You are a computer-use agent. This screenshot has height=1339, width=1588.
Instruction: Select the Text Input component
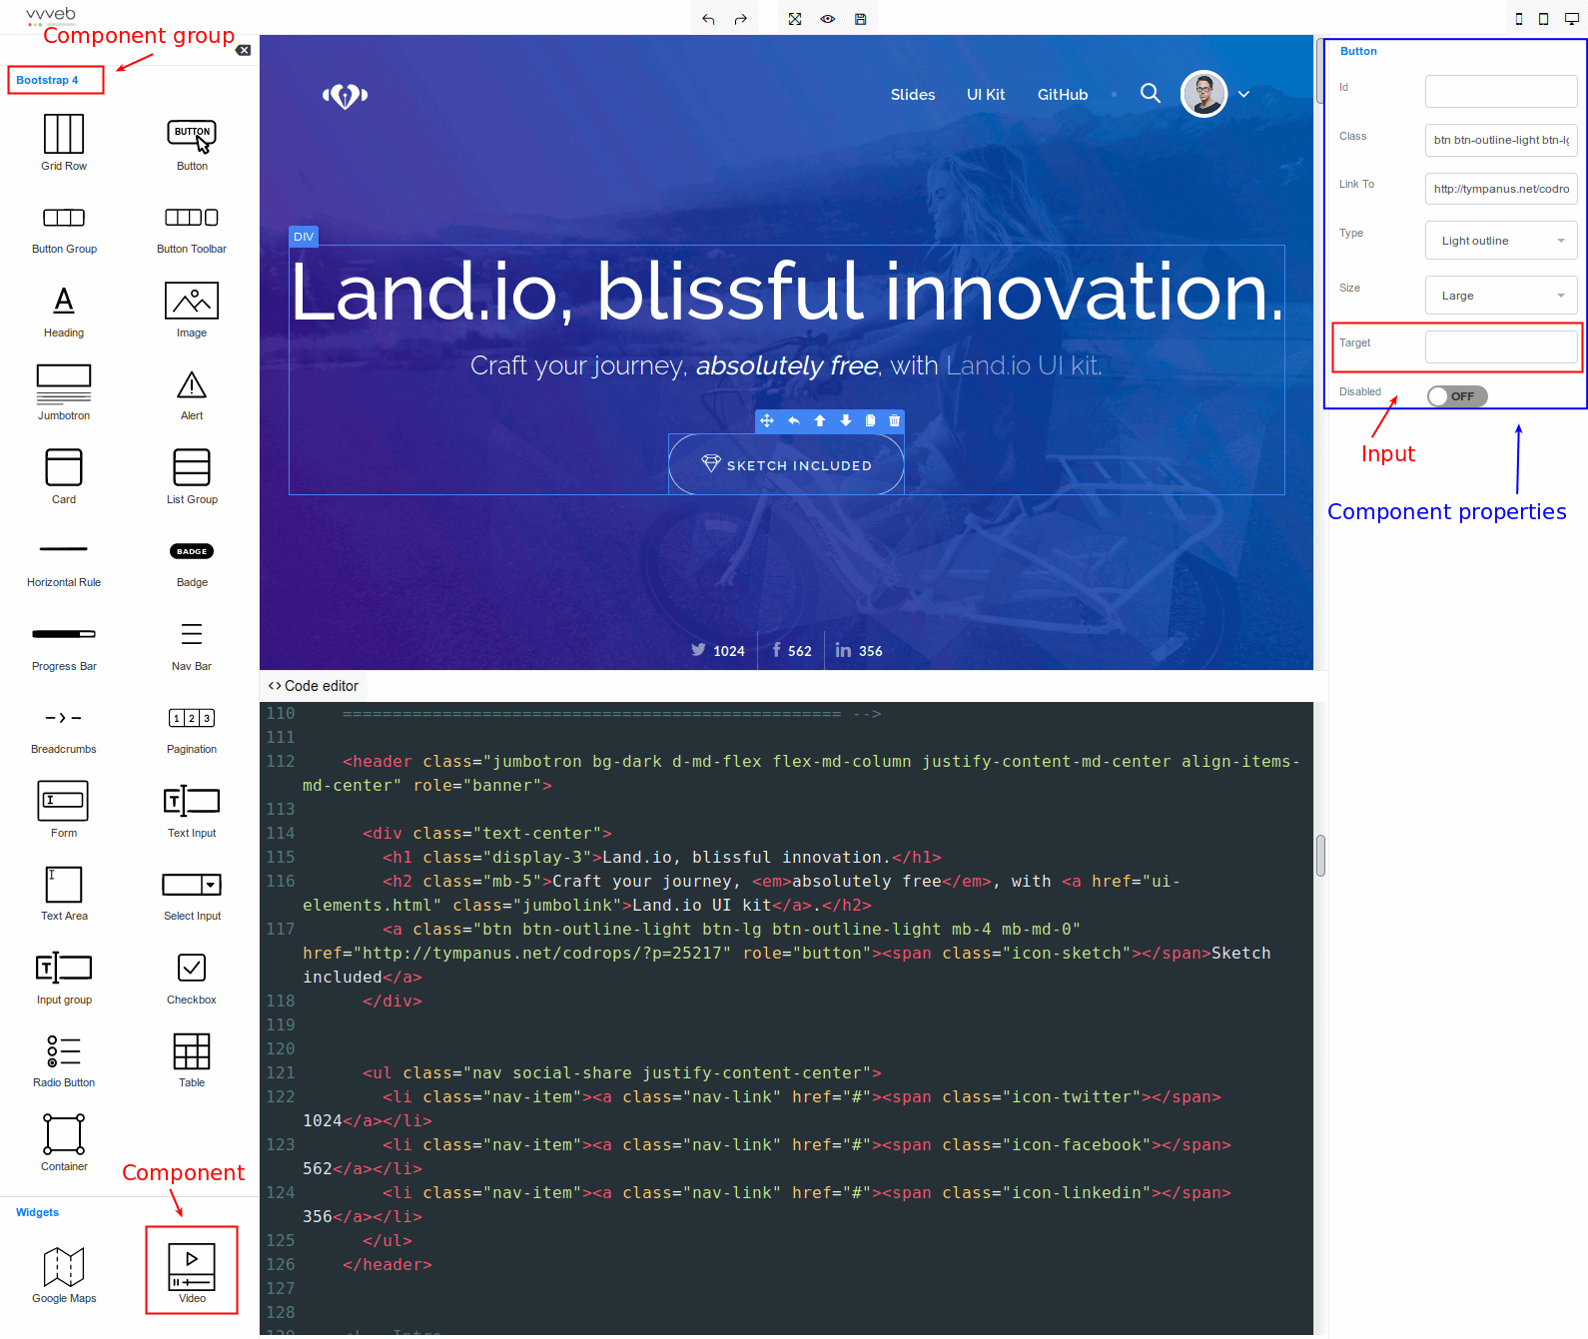192,810
